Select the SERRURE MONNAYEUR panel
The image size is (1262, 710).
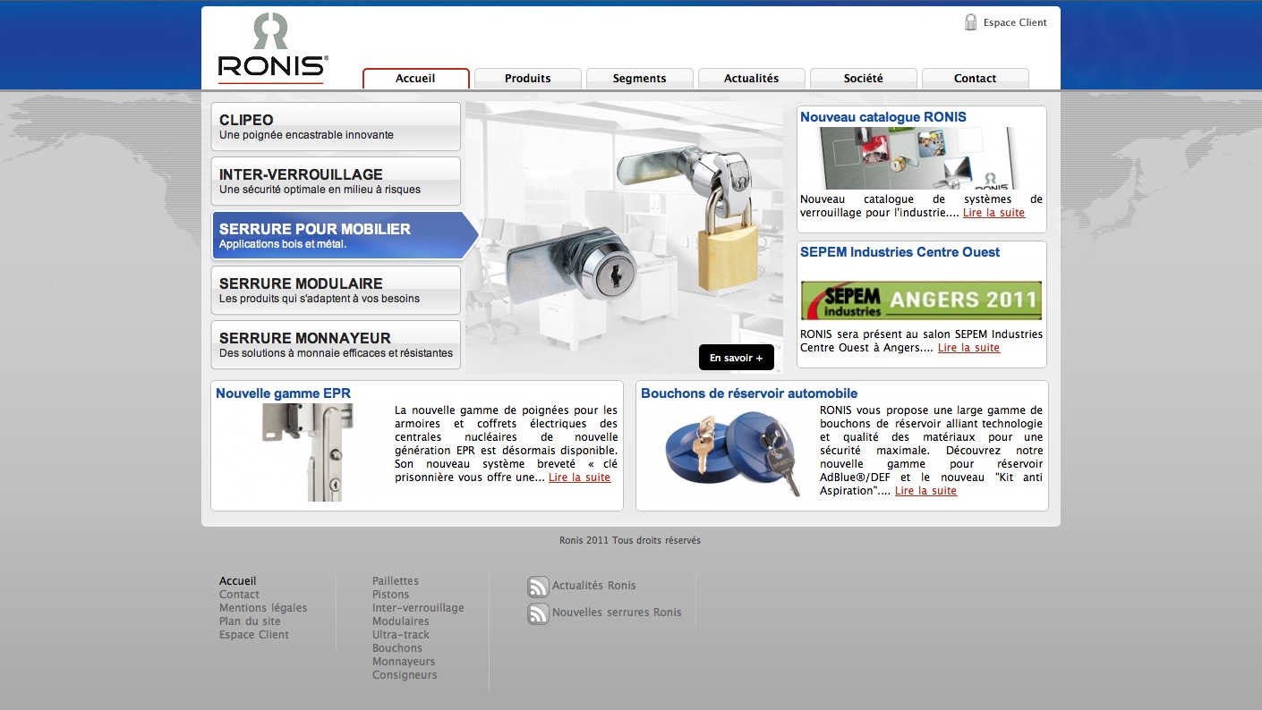[336, 344]
